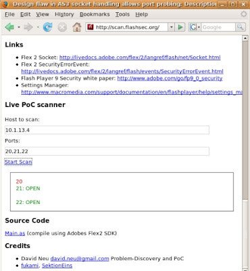Viewport: 250px width, 271px height.
Task: Open the Bookmarks menu
Action: [x=95, y=14]
